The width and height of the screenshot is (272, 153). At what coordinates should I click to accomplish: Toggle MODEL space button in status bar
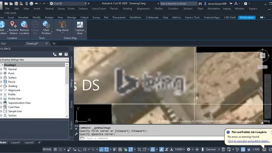tap(47, 149)
